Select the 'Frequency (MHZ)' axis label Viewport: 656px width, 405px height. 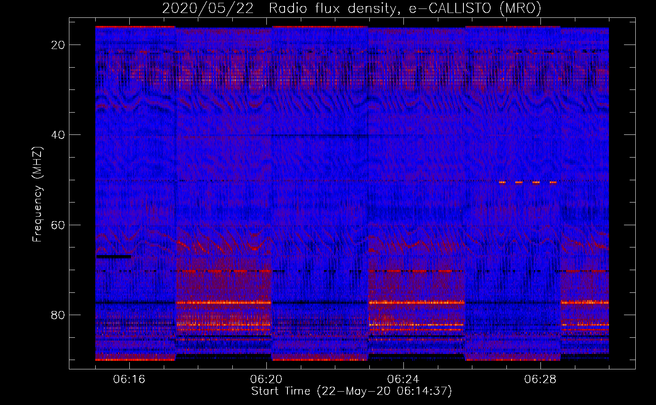38,194
